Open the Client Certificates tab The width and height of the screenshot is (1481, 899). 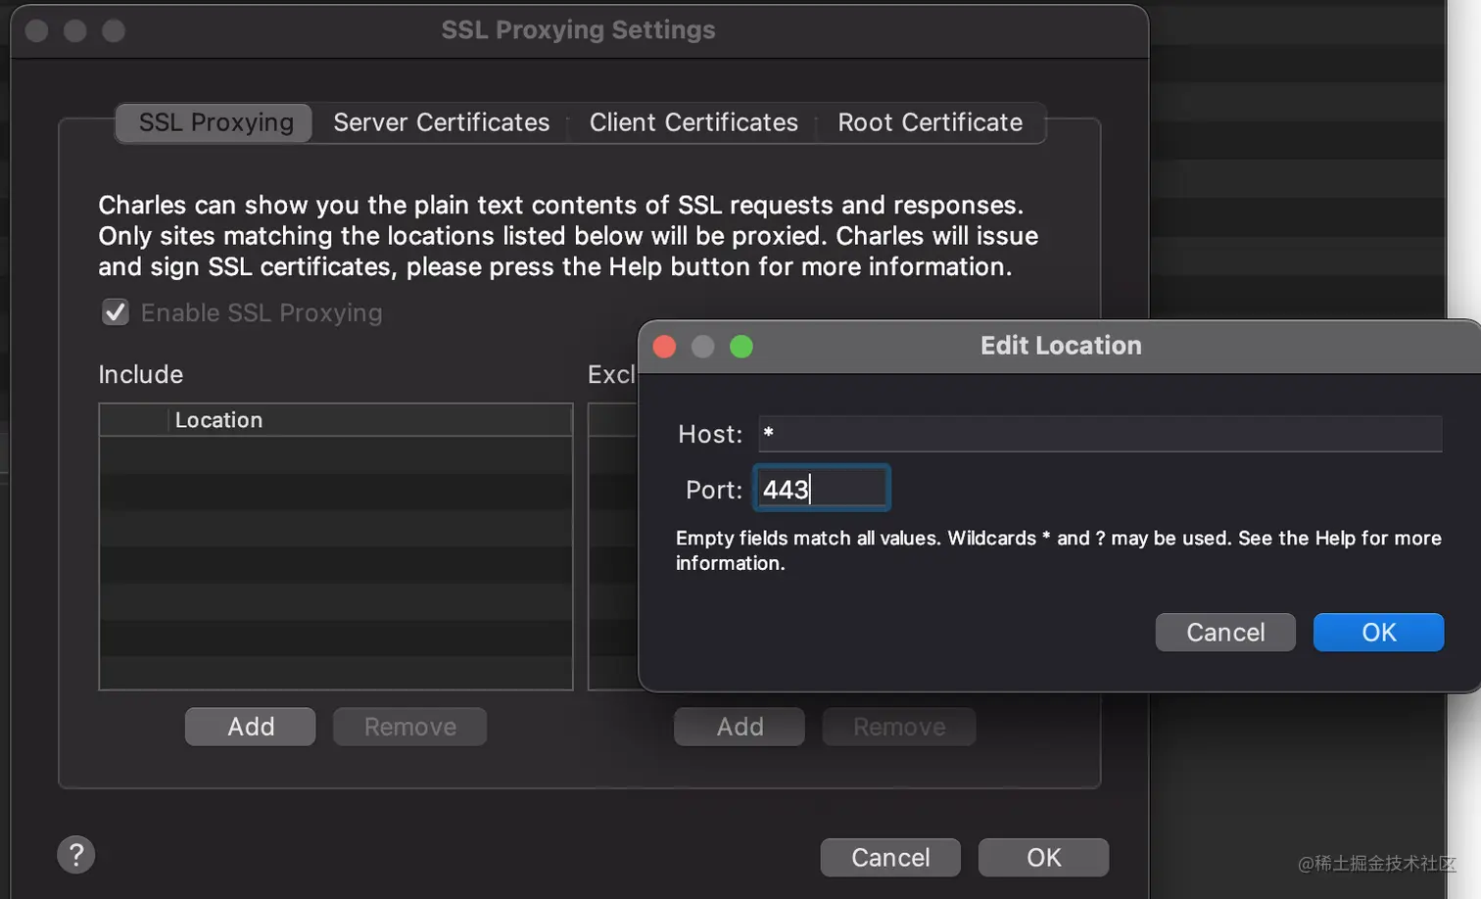coord(693,122)
